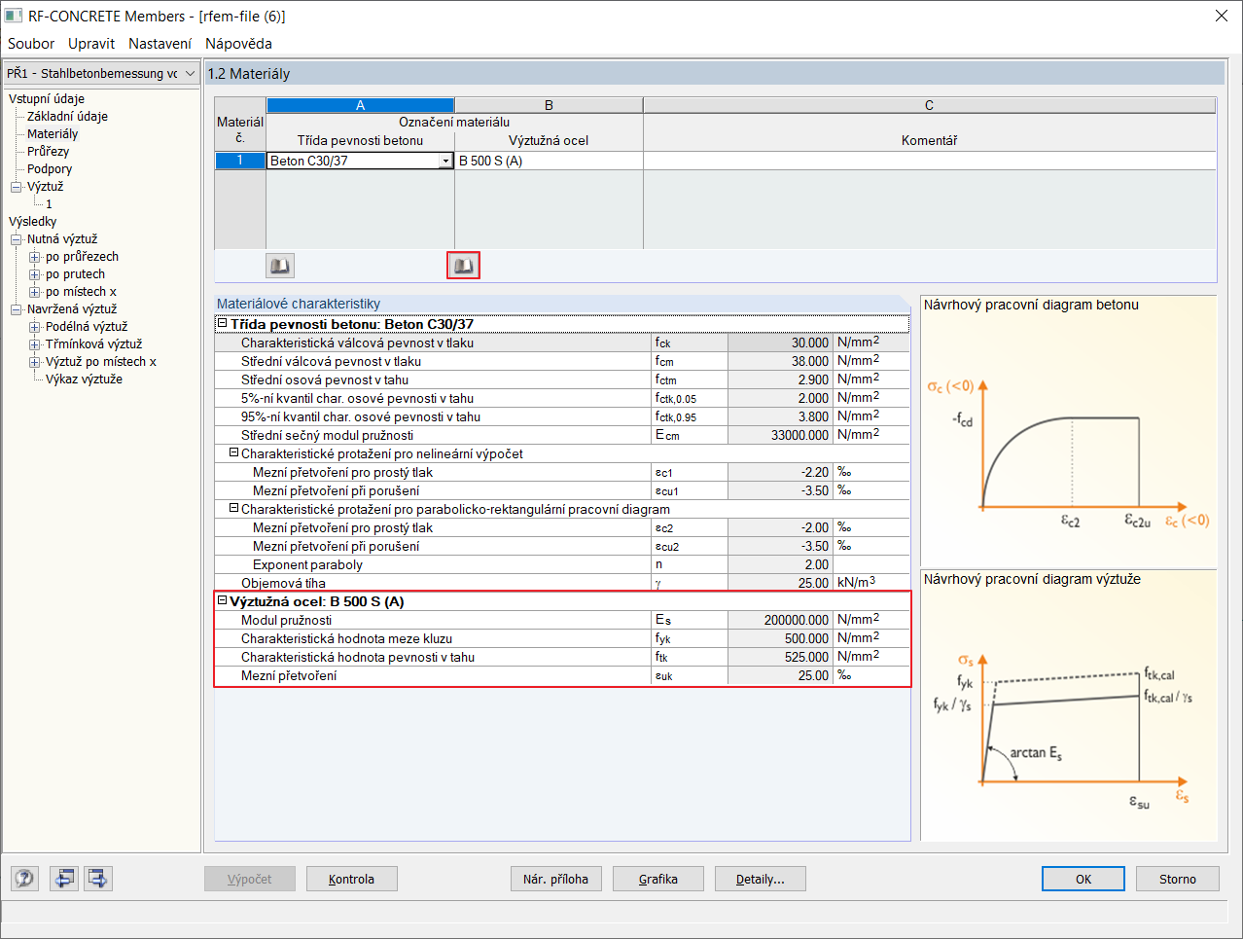1243x939 pixels.
Task: Select Výsledky tree heading
Action: tap(33, 222)
